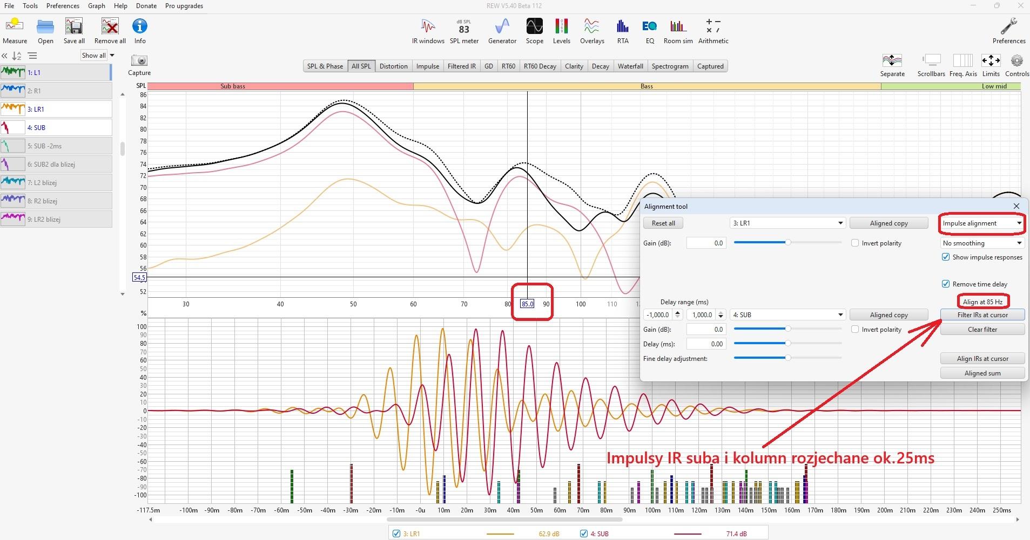Image resolution: width=1030 pixels, height=540 pixels.
Task: Launch the SPL meter
Action: tap(464, 26)
